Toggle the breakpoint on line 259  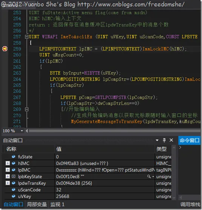[x=5, y=49]
